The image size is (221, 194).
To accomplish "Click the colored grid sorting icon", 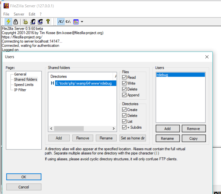I will click(76, 22).
